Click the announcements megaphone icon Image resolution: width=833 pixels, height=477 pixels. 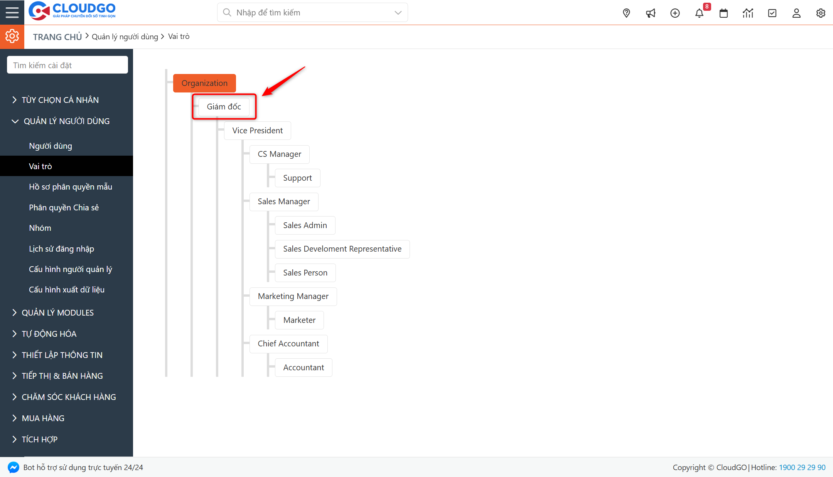651,13
